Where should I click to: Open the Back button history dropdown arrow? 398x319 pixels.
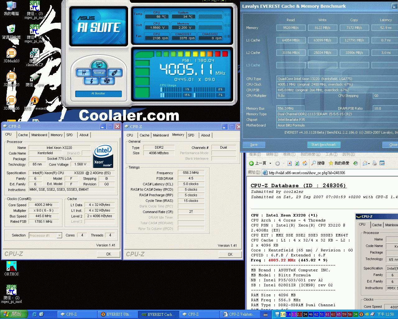[270, 163]
